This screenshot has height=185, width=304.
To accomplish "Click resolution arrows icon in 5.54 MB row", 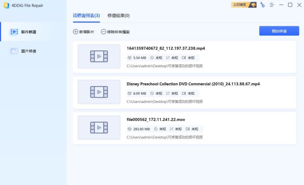I will [x=168, y=58].
